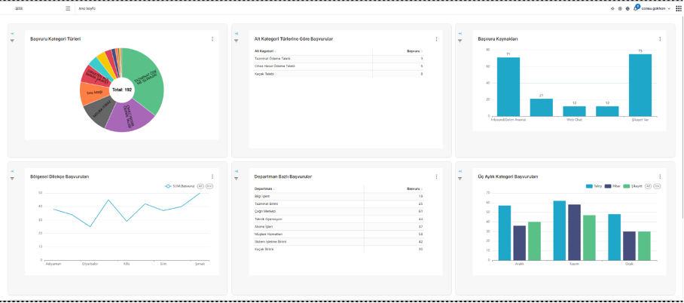Click Inv legend button in Üç Aylık chart
The image size is (684, 303).
[657, 186]
